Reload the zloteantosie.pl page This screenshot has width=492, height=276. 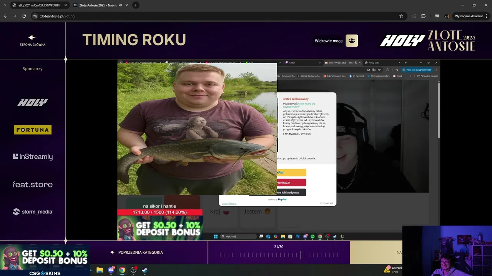point(24,16)
